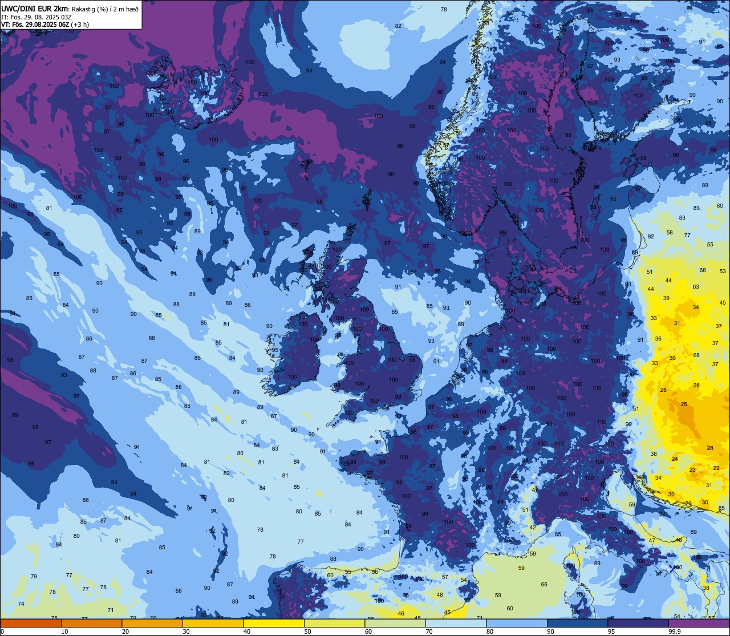The height and width of the screenshot is (636, 730).
Task: Select the legend segment between 30 and 40
Action: [x=213, y=623]
